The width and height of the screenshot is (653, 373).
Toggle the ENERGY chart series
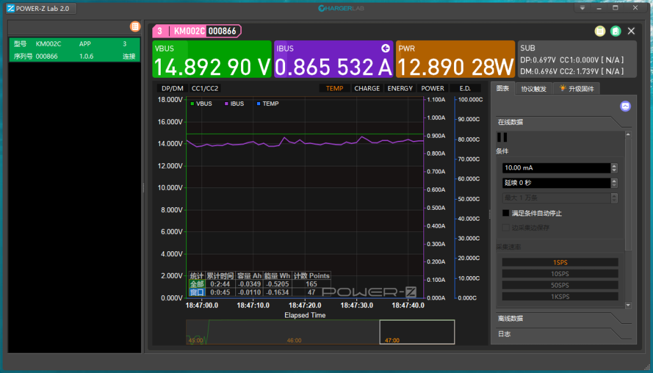(400, 88)
